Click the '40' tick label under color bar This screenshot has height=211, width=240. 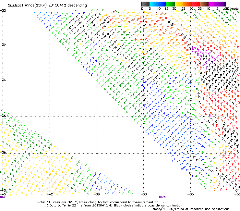[208, 9]
